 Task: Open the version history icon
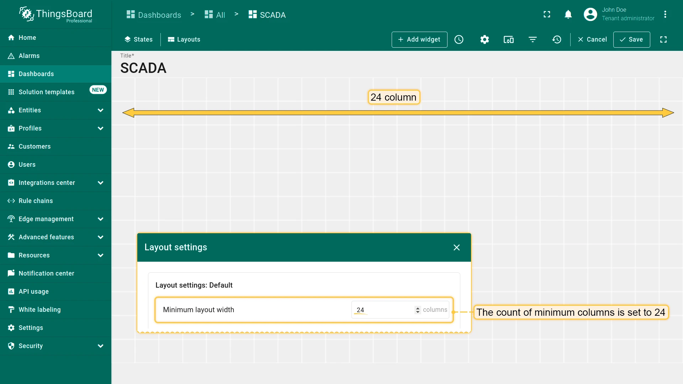pyautogui.click(x=557, y=39)
